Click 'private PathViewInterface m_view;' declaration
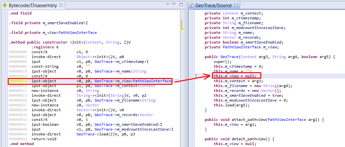Viewport: 345px width, 147px height. tap(242, 47)
